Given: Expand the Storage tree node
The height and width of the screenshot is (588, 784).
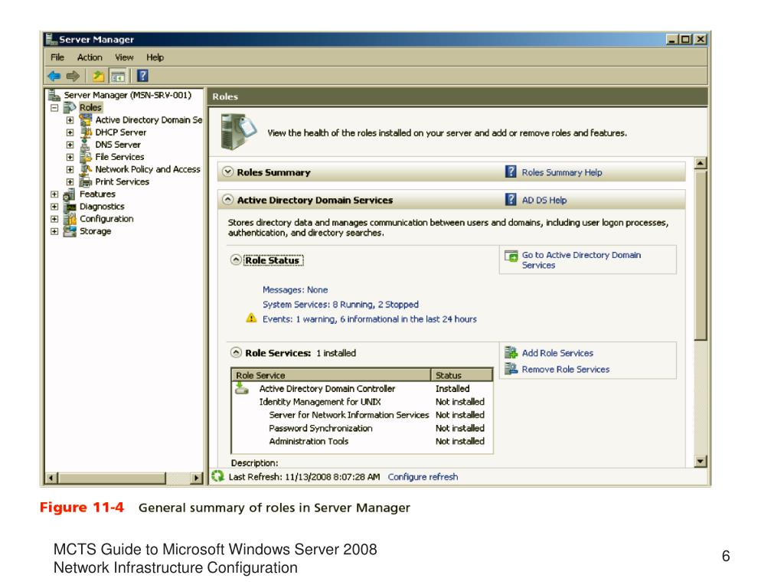Looking at the screenshot, I should [54, 231].
